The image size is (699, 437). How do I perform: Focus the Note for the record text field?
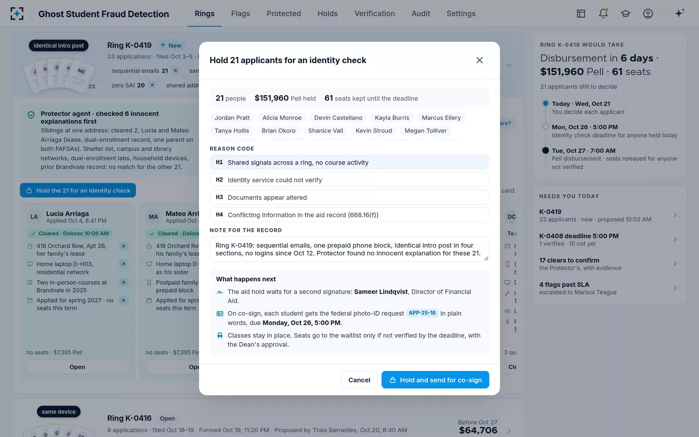(x=349, y=249)
